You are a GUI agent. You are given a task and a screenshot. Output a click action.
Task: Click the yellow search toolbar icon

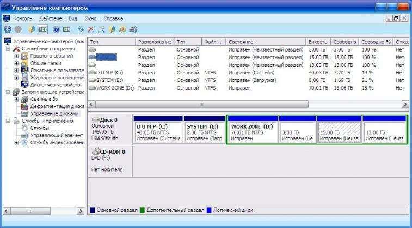click(122, 29)
